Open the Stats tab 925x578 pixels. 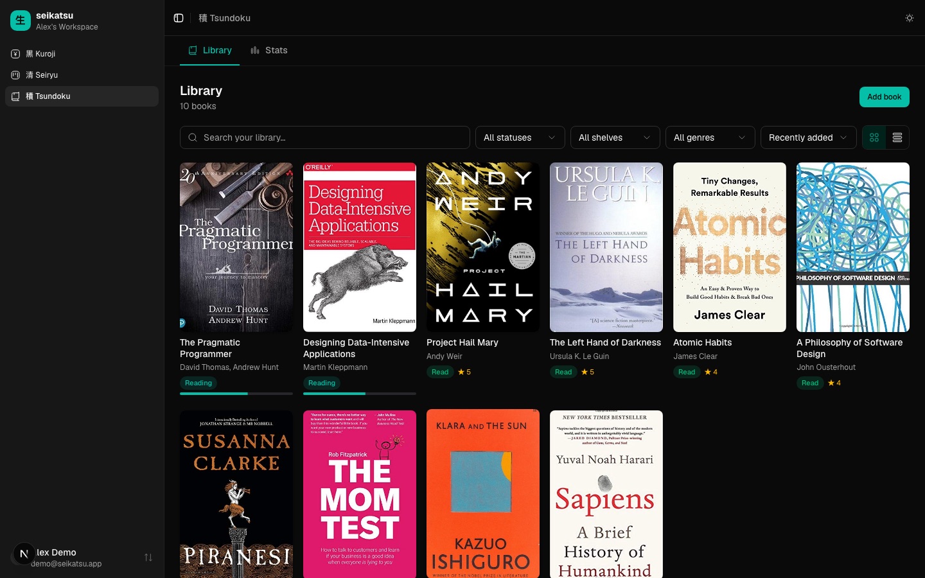click(x=269, y=50)
